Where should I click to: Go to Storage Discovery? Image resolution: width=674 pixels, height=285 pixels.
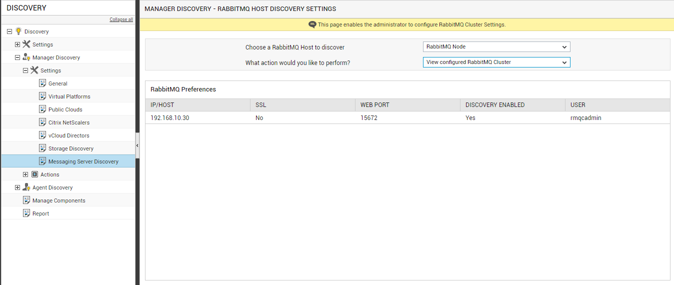coord(71,148)
